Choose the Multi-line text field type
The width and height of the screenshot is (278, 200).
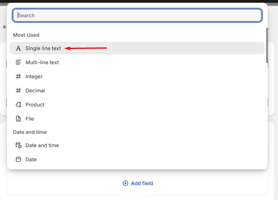click(42, 63)
